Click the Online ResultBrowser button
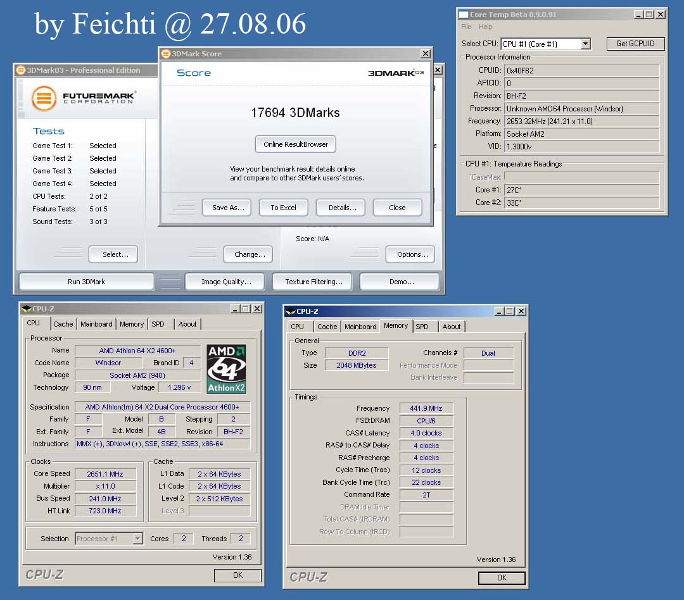The width and height of the screenshot is (684, 600). pyautogui.click(x=296, y=144)
